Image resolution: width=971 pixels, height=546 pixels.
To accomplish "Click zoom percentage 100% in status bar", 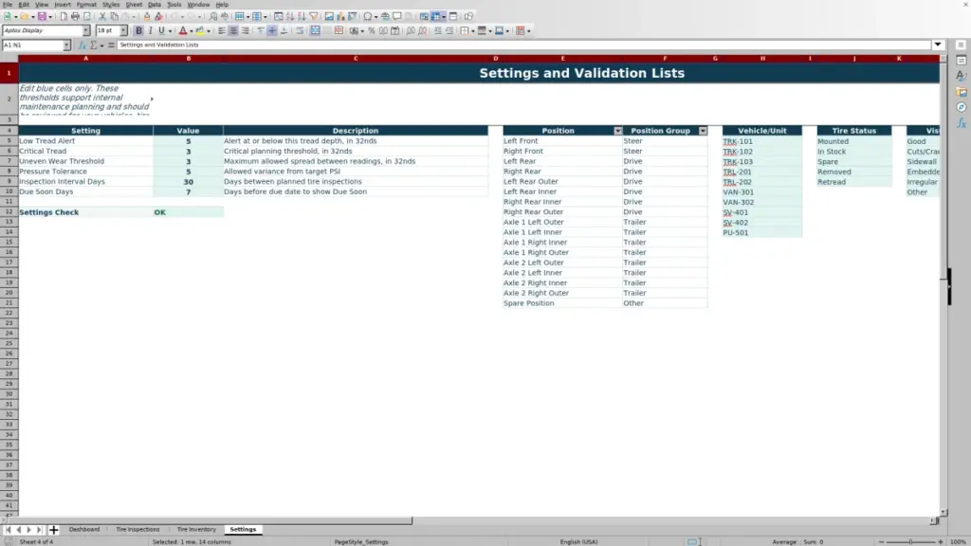I will click(x=958, y=541).
